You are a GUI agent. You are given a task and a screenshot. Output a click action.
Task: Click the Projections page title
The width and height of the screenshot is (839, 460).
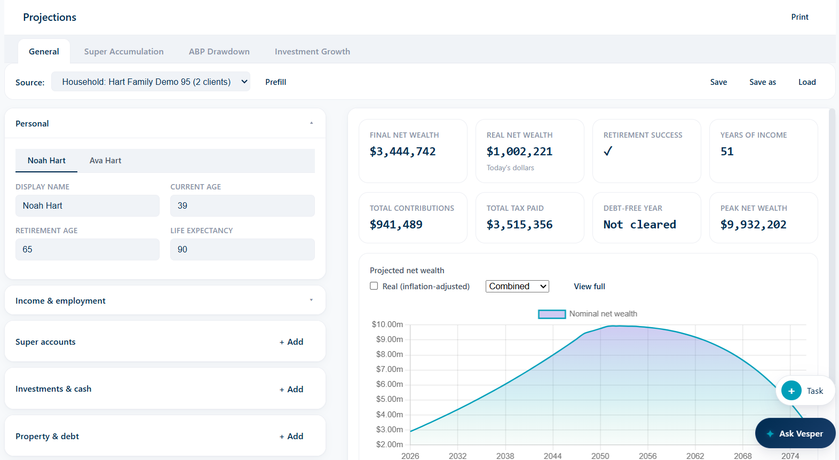coord(50,17)
